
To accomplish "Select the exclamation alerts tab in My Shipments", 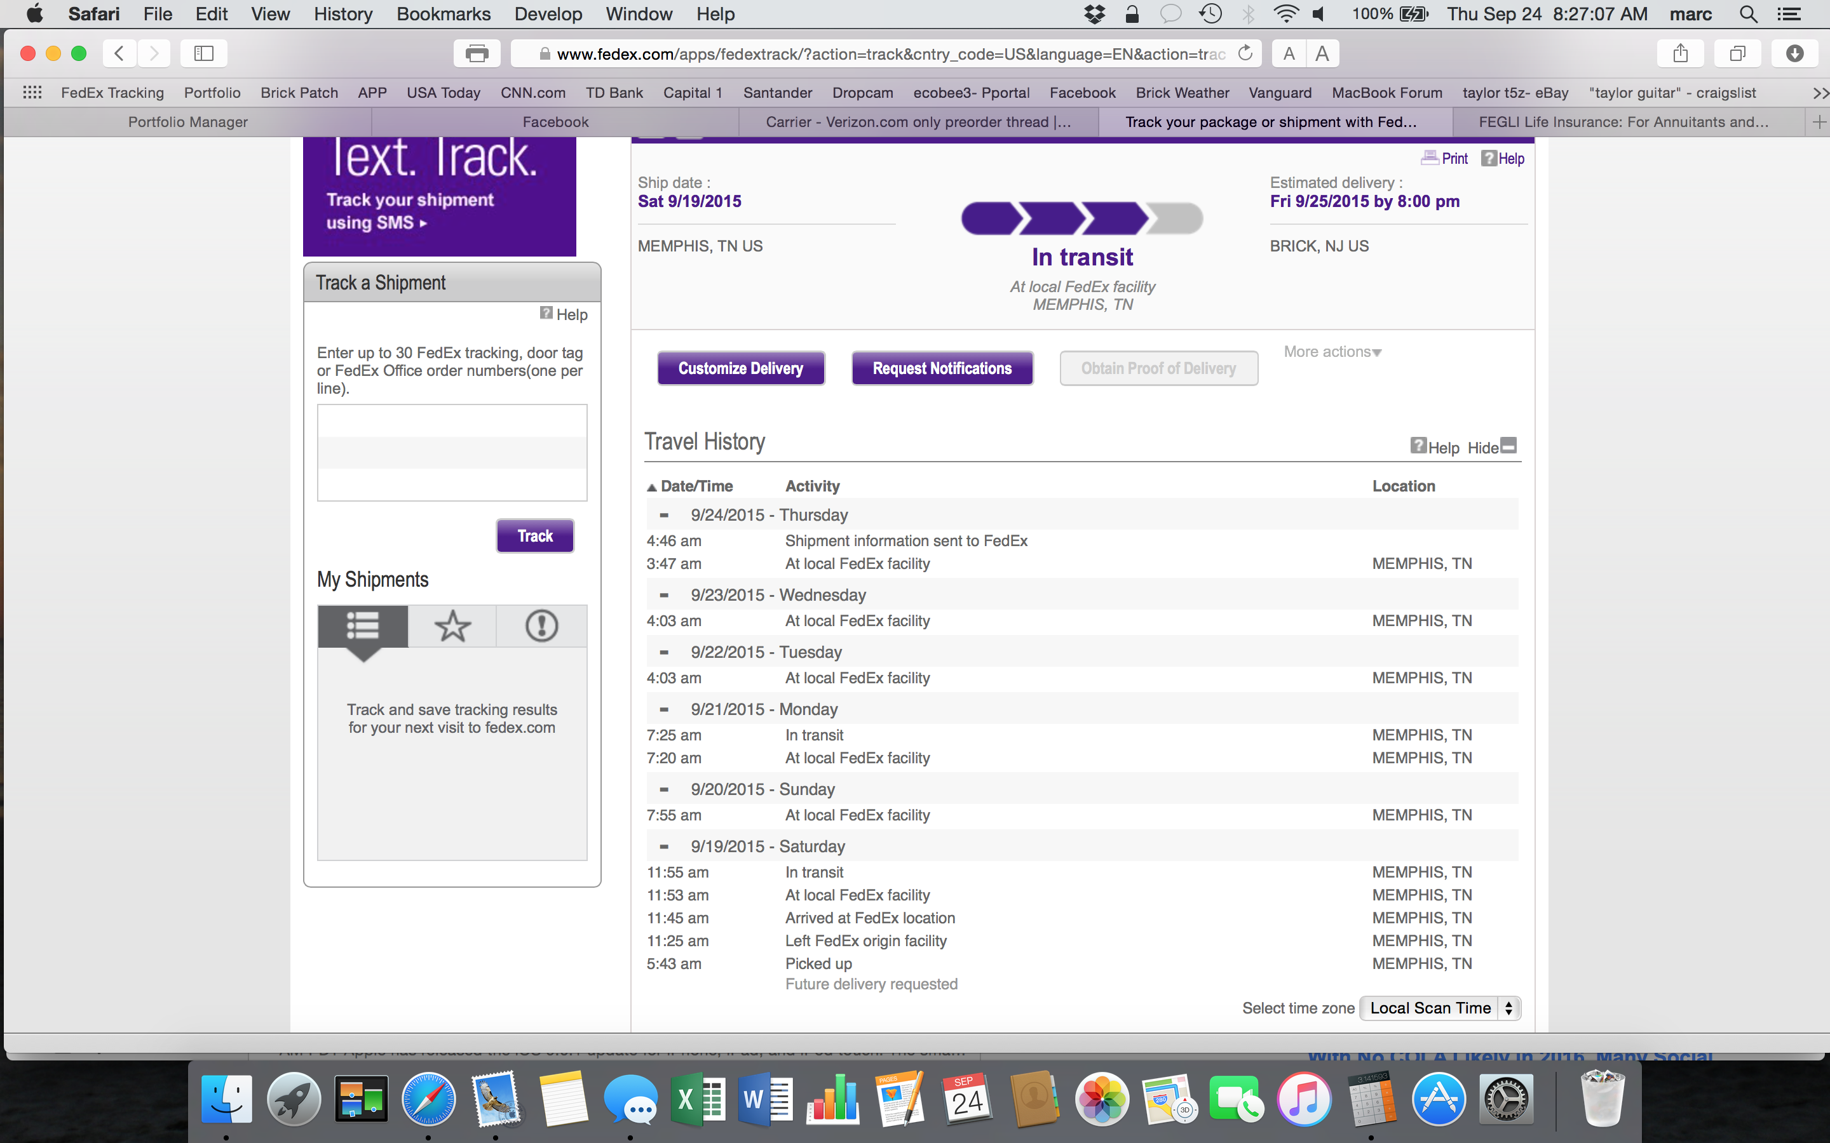I will pos(541,626).
